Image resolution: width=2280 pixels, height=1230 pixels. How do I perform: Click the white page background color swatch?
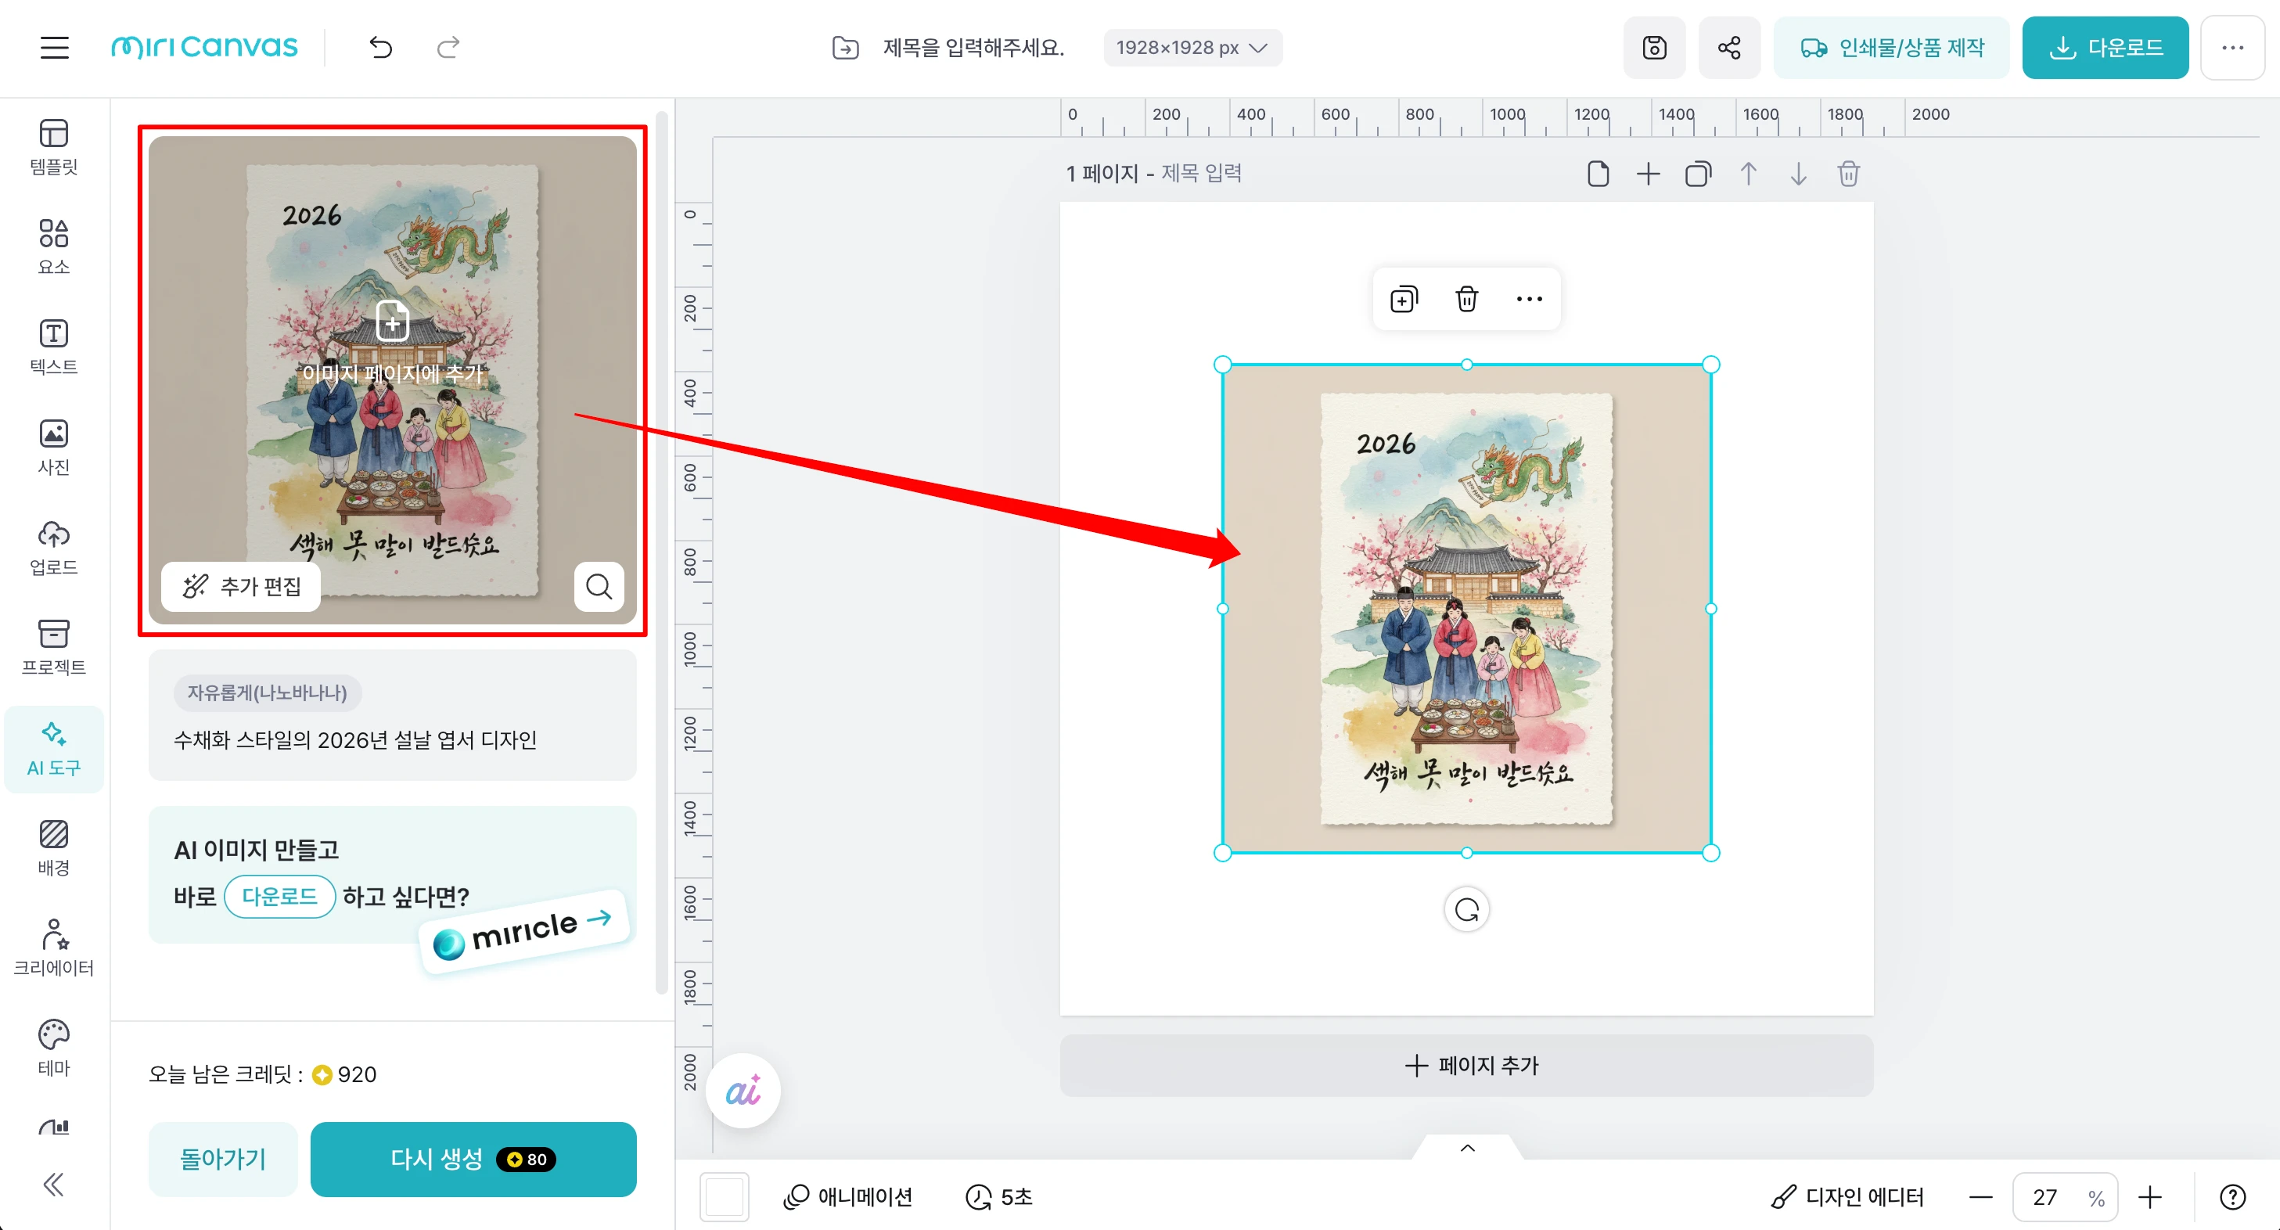pos(724,1196)
